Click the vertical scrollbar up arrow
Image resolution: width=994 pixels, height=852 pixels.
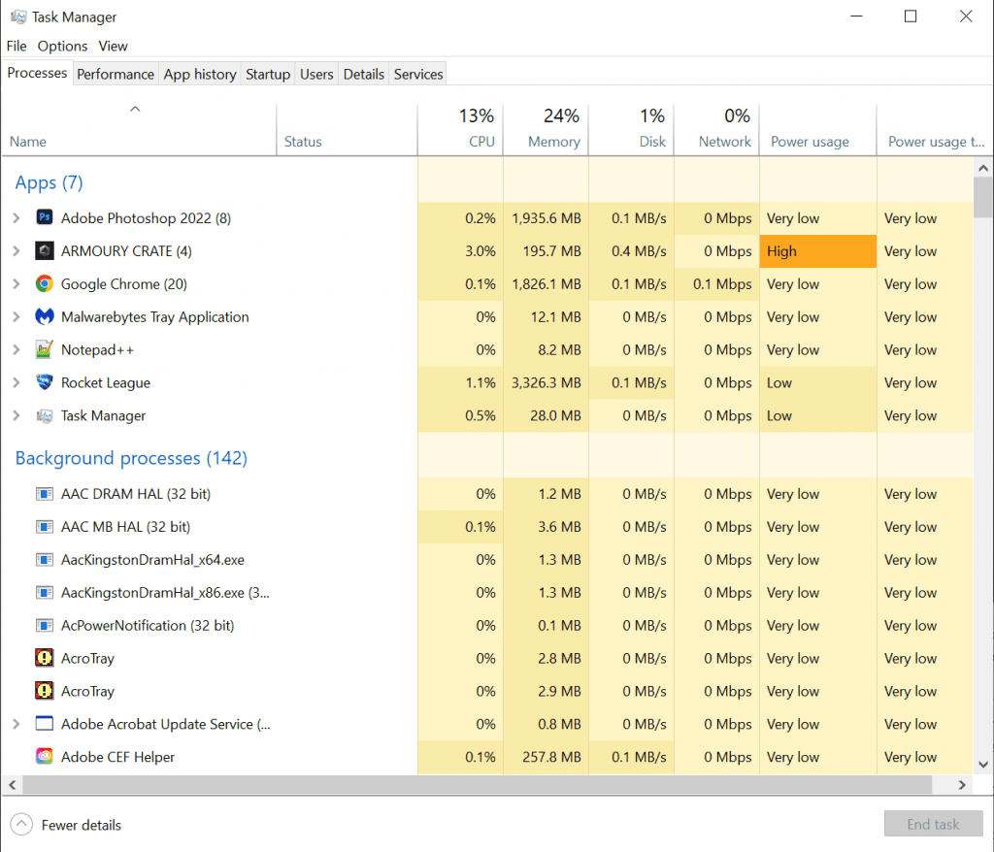(983, 168)
